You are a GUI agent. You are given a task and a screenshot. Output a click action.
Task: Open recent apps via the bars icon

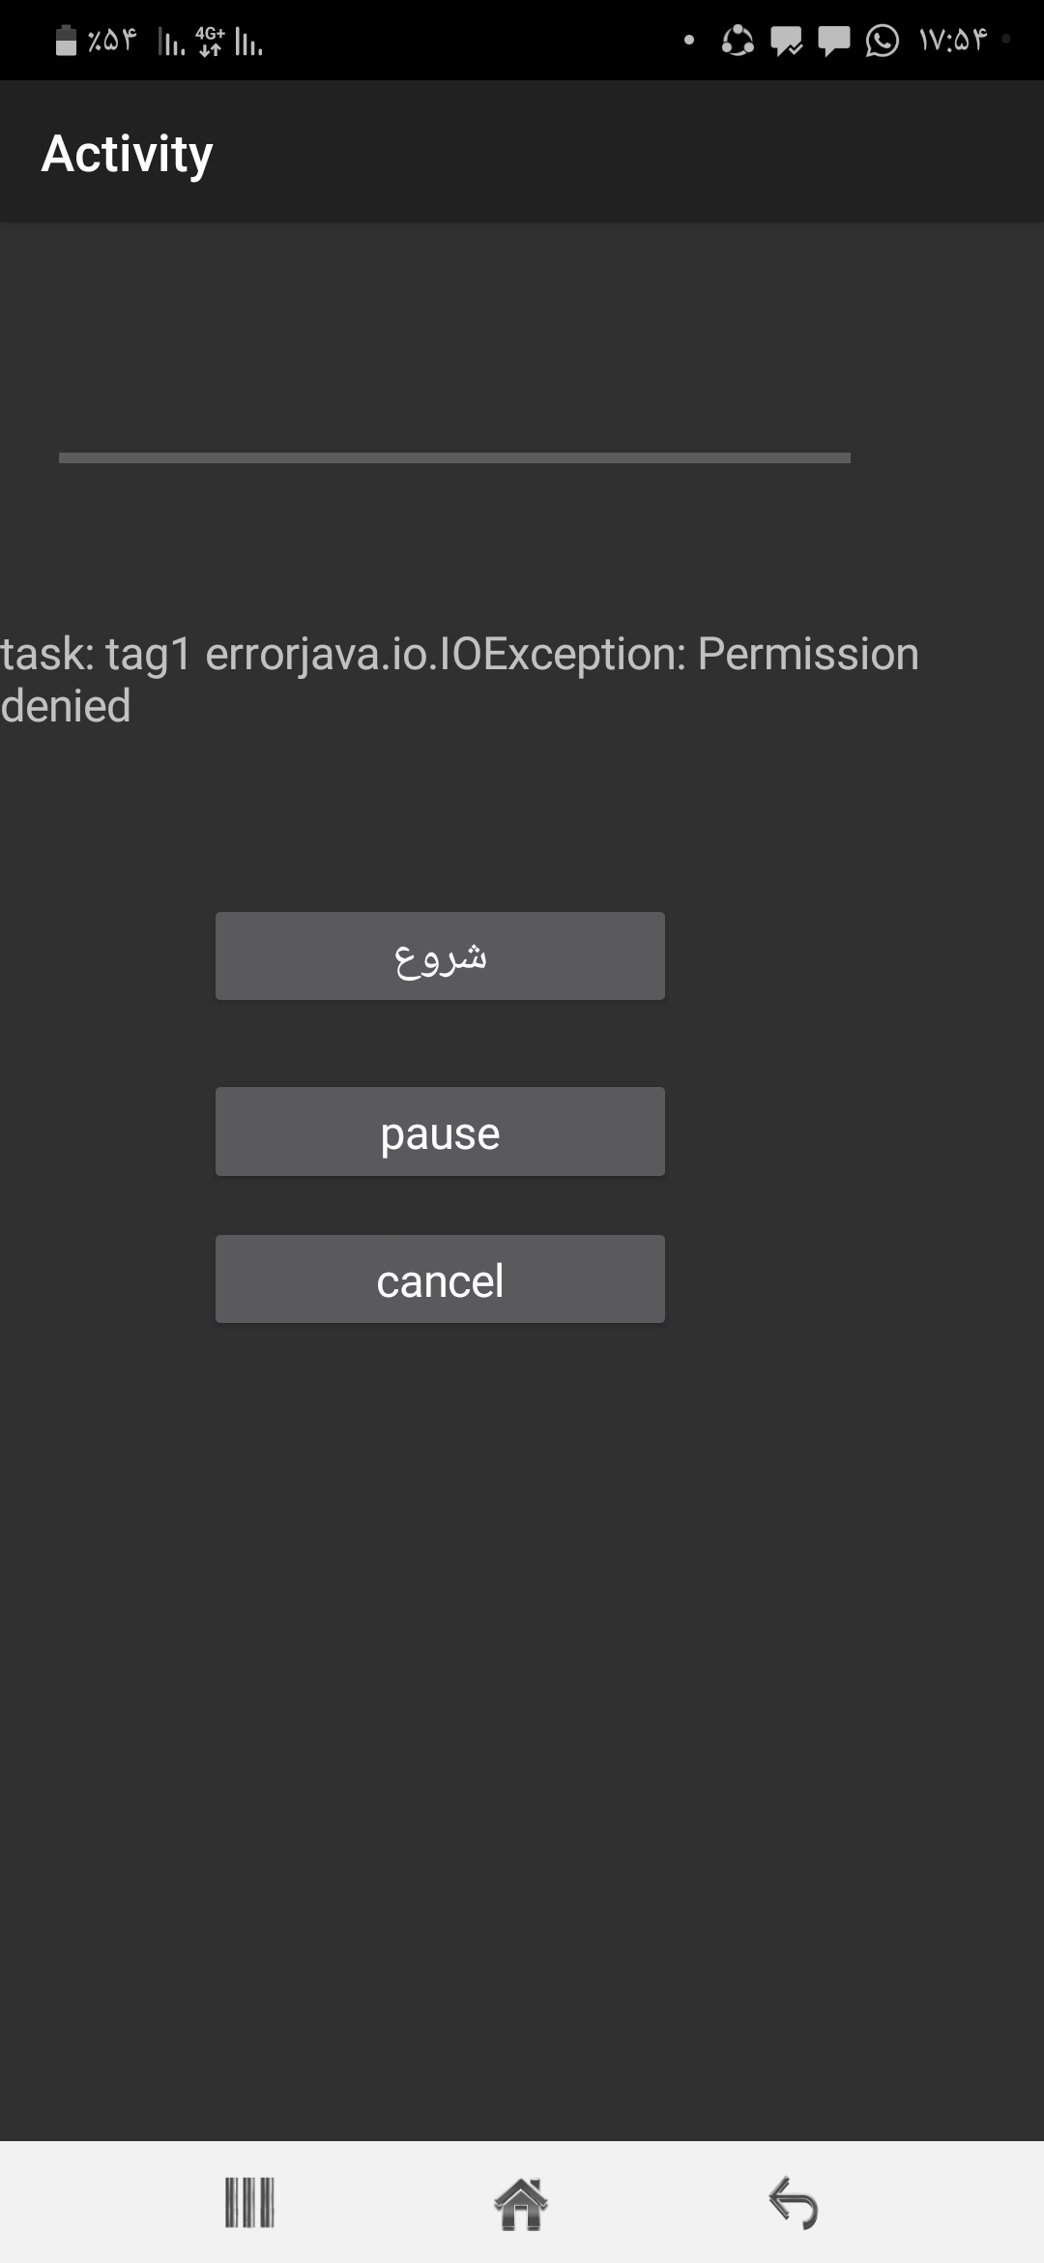pyautogui.click(x=249, y=2203)
